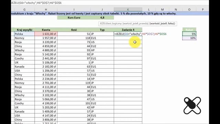The image size is (220, 124).
Task: Click the Kurs Euro label cell
Action: tap(74, 18)
